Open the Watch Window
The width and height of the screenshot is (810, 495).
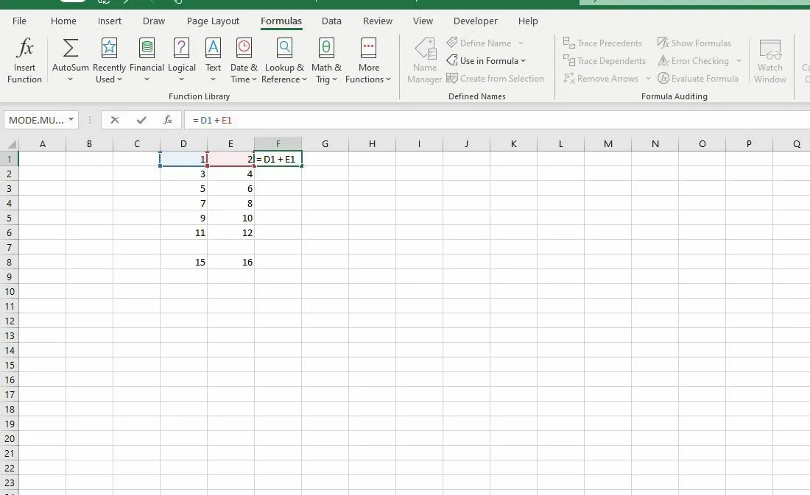pyautogui.click(x=769, y=60)
